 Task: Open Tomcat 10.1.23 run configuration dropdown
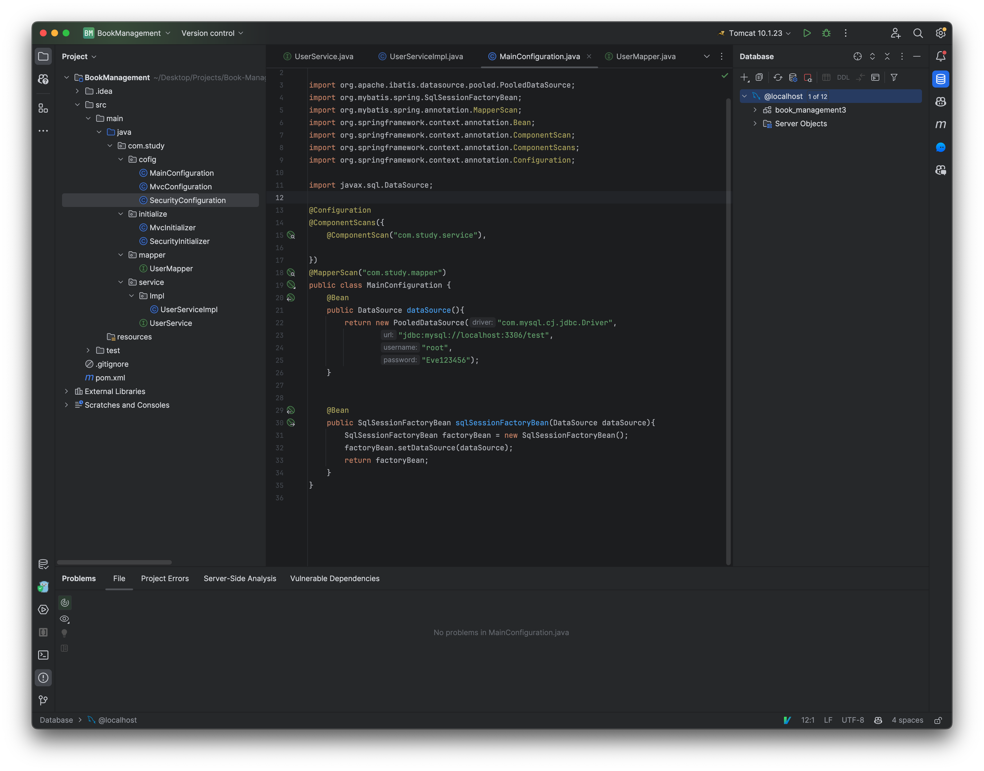(x=754, y=33)
